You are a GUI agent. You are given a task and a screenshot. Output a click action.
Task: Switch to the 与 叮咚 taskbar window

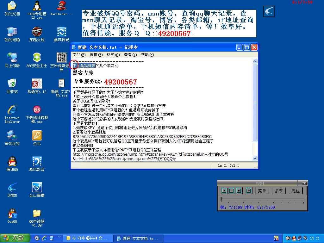click(88, 239)
